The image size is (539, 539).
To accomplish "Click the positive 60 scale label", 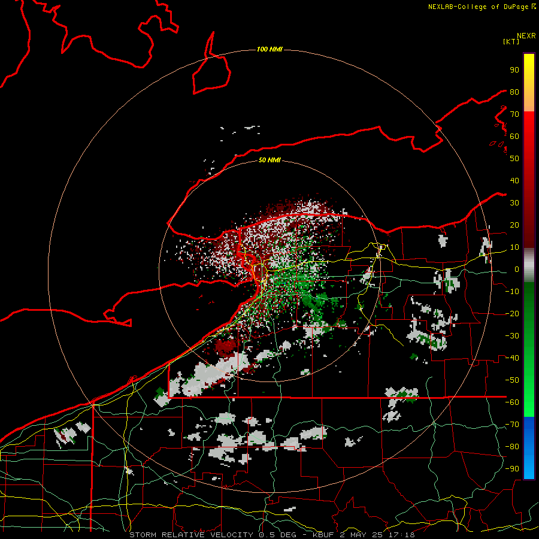I will click(514, 136).
